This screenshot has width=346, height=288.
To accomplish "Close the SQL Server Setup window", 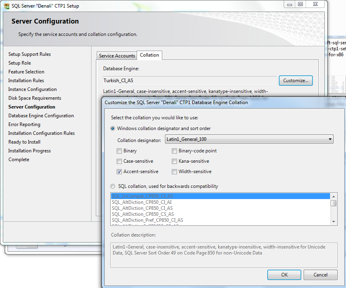I will pyautogui.click(x=315, y=4).
